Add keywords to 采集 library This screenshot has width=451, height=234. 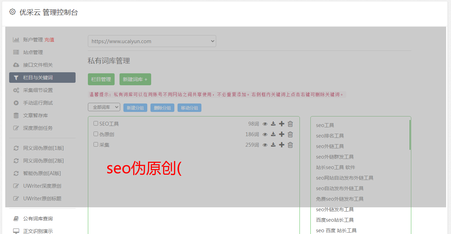point(282,145)
